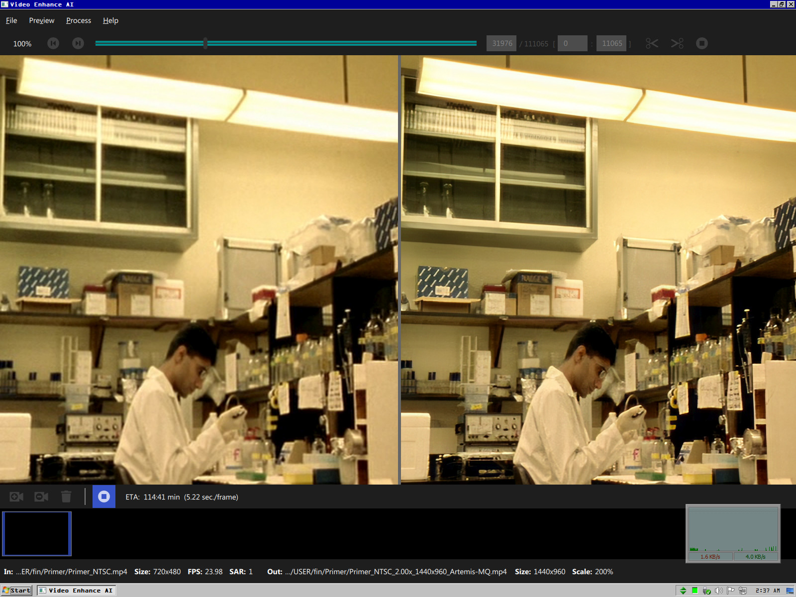This screenshot has height=597, width=796.
Task: Click the 100% zoom level label
Action: [x=22, y=44]
